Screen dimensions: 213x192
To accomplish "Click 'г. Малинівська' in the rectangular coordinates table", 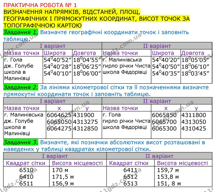I will pyautogui.click(x=24, y=115).
